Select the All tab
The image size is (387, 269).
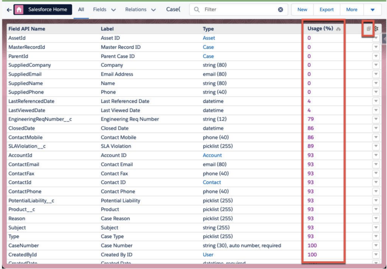81,10
